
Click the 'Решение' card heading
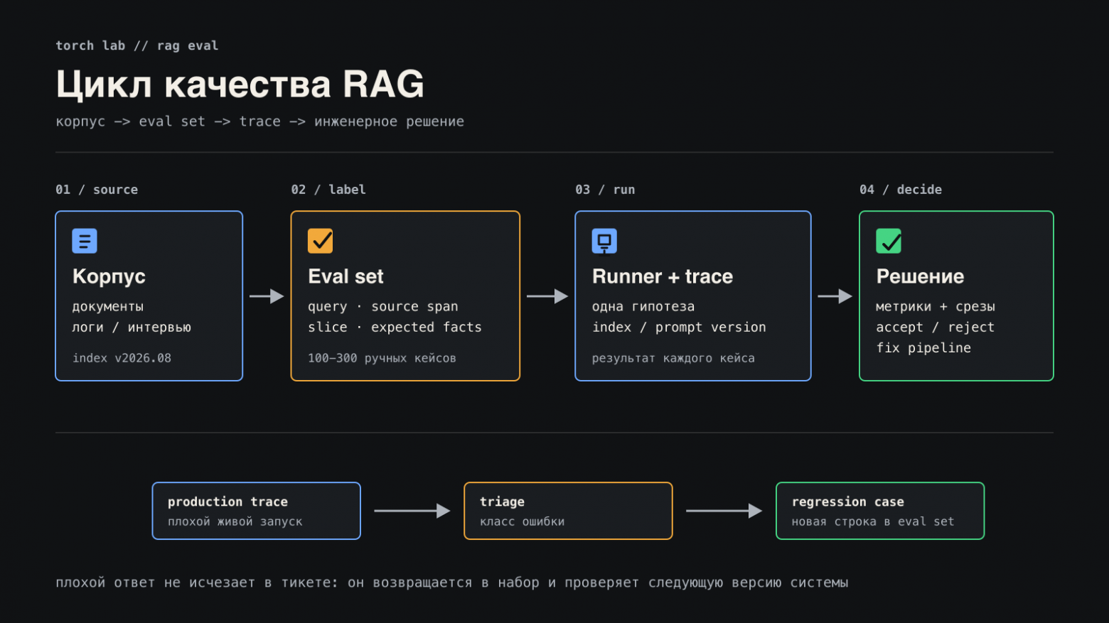click(x=920, y=276)
